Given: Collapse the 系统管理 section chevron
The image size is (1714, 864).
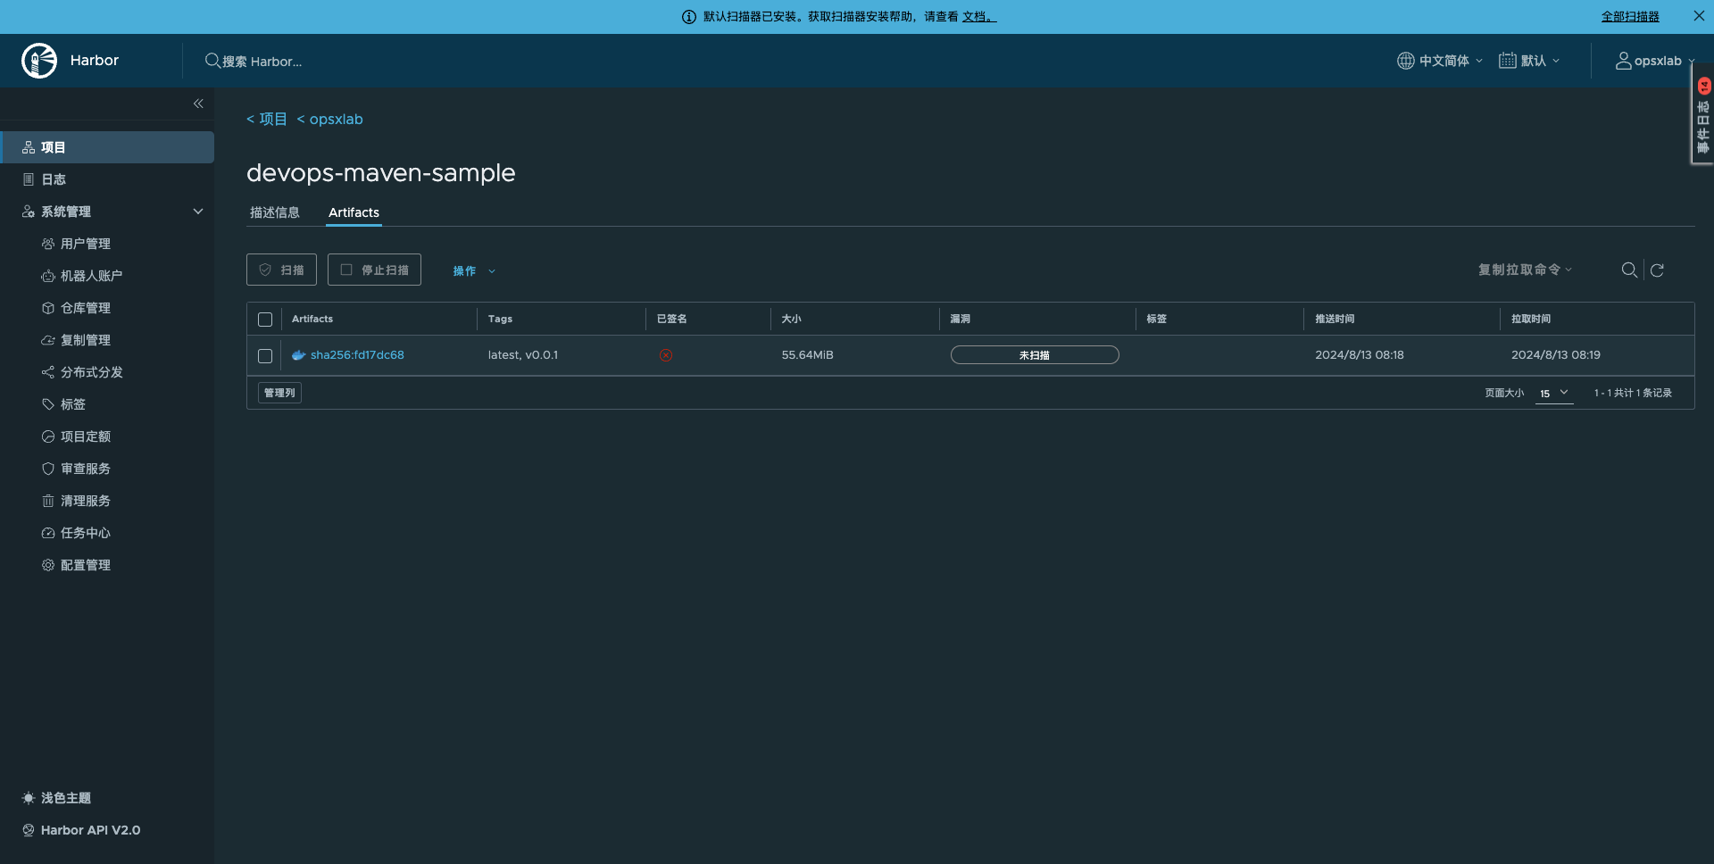Looking at the screenshot, I should click(198, 212).
